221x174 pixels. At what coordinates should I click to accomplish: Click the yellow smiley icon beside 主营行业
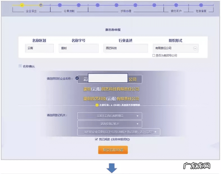point(97,105)
